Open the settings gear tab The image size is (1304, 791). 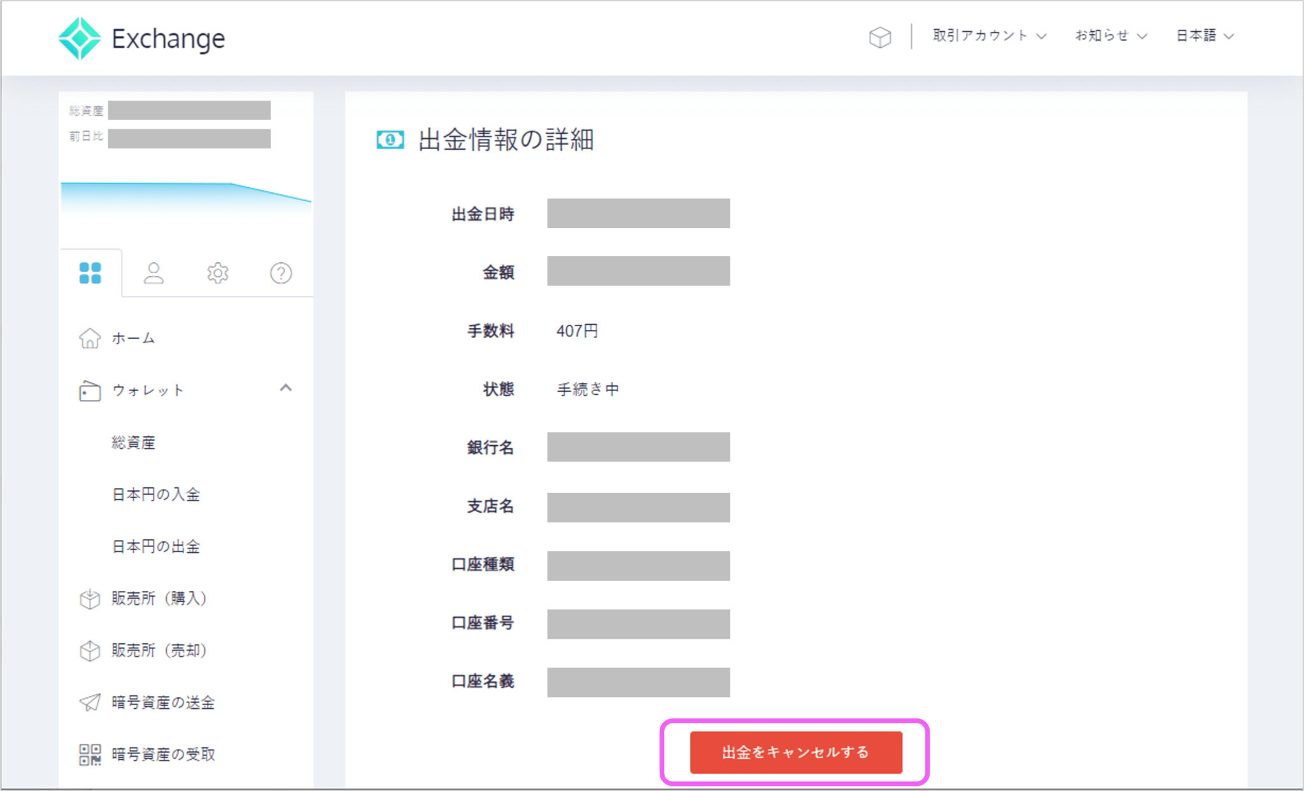click(x=218, y=273)
